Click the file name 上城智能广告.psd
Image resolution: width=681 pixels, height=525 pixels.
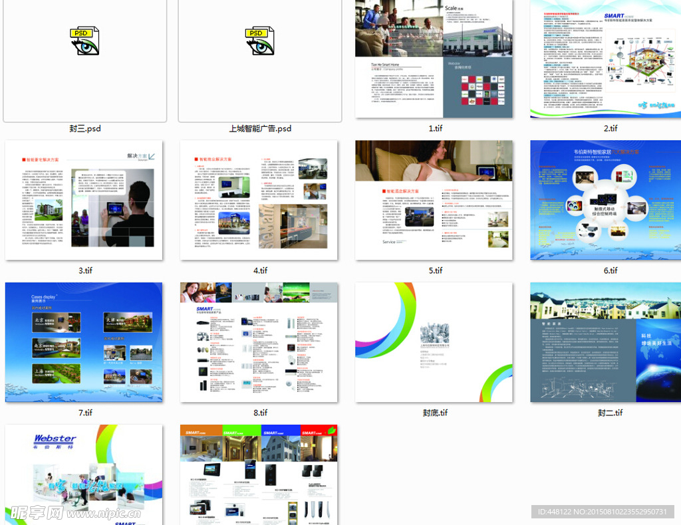[x=260, y=128]
